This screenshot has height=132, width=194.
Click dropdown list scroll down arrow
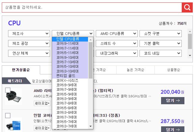click(91, 126)
